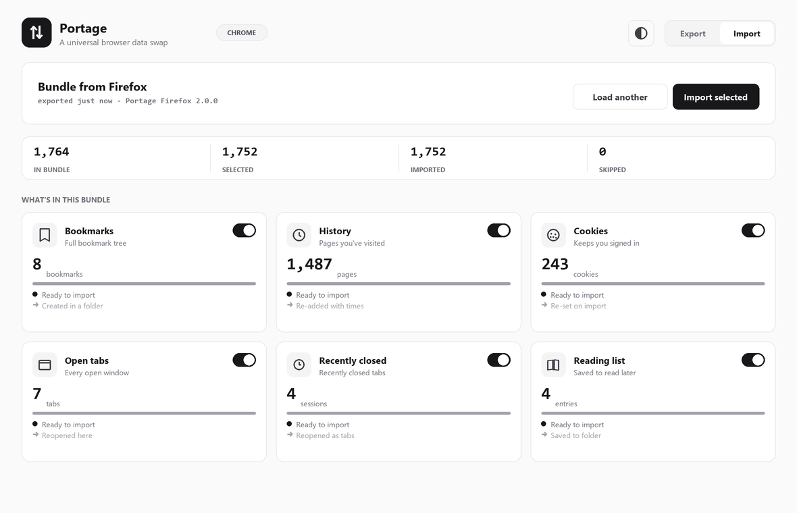Image resolution: width=797 pixels, height=513 pixels.
Task: Click the WHAT'S IN THIS BUNDLE heading
Action: coord(66,200)
